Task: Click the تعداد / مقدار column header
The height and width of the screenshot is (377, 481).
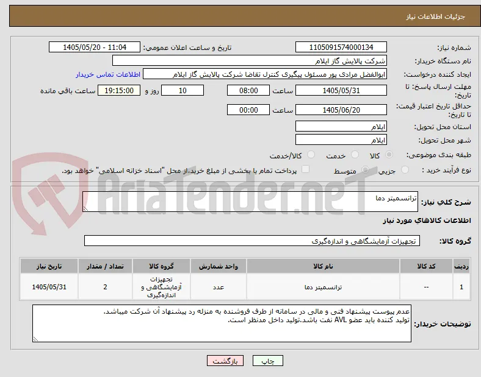Action: click(105, 266)
